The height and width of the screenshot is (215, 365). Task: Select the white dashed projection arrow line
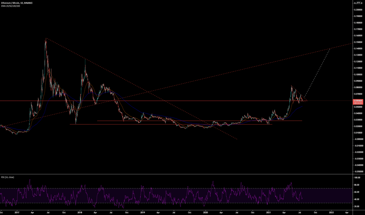coord(317,73)
